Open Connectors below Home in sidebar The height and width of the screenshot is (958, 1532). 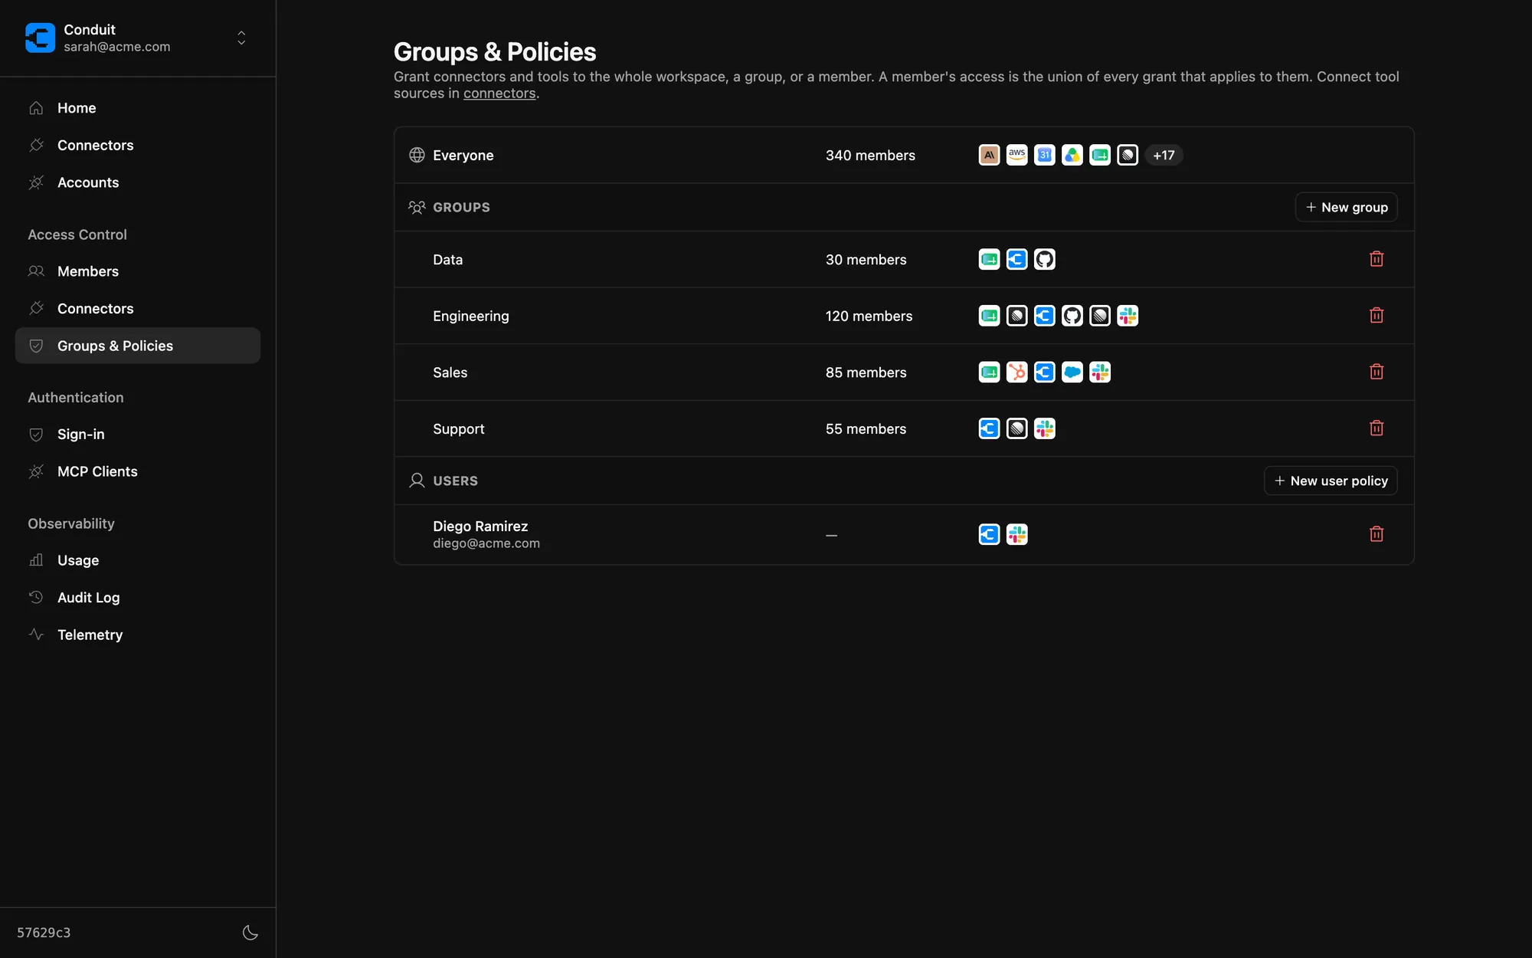coord(138,145)
